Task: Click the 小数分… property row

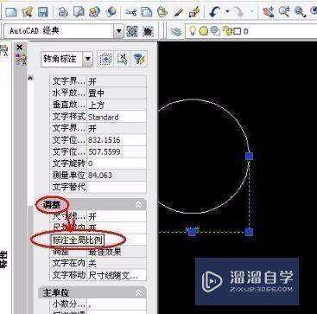Action: pos(98,304)
